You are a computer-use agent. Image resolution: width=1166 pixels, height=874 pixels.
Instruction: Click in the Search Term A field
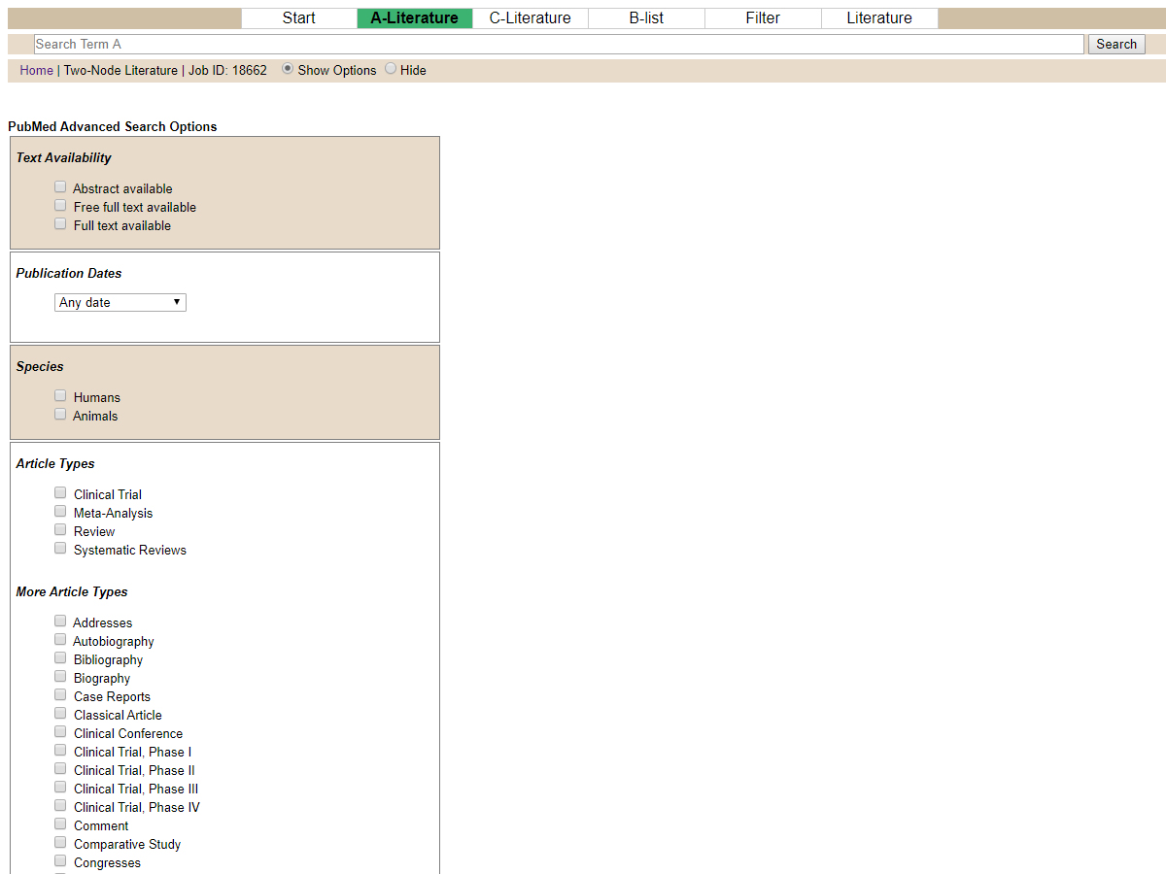click(x=559, y=44)
